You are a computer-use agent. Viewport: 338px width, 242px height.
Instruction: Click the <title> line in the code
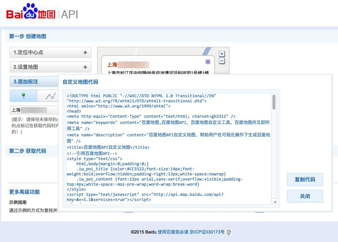click(108, 147)
